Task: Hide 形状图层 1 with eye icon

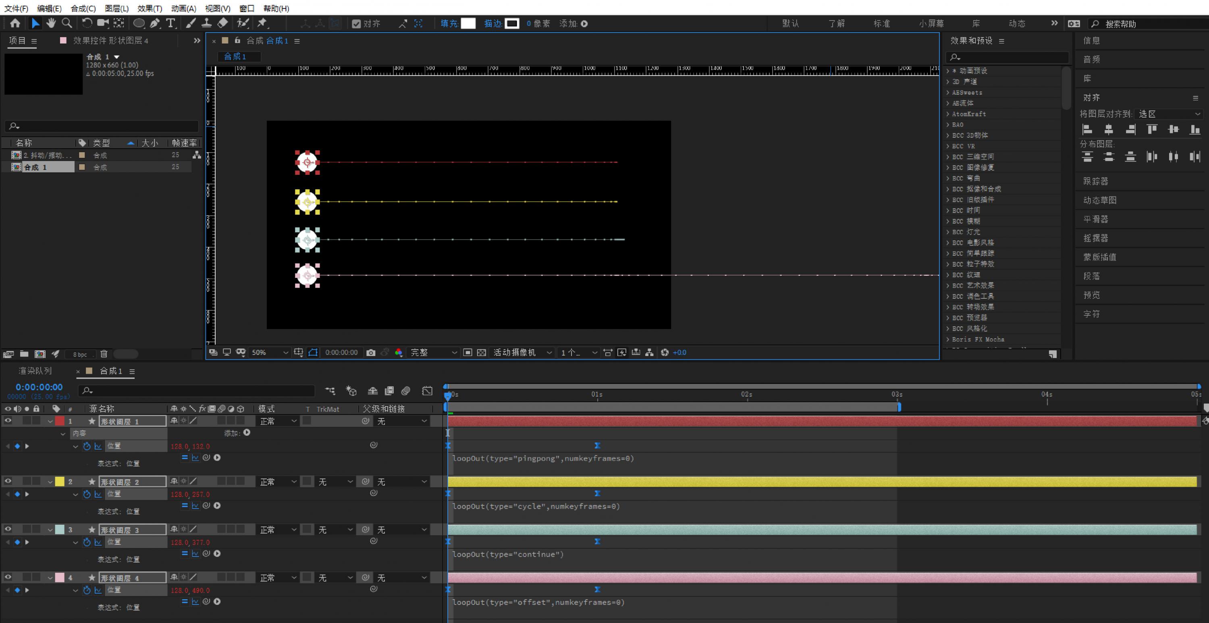Action: pyautogui.click(x=8, y=421)
